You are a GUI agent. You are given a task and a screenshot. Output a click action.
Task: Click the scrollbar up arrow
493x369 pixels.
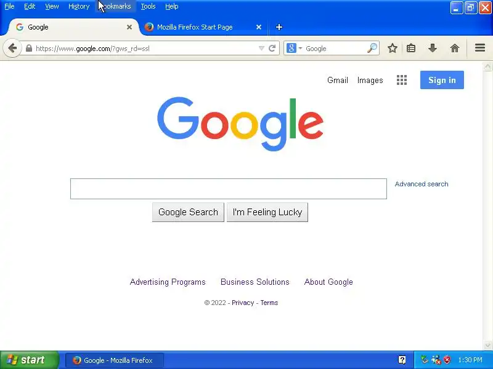click(x=487, y=66)
